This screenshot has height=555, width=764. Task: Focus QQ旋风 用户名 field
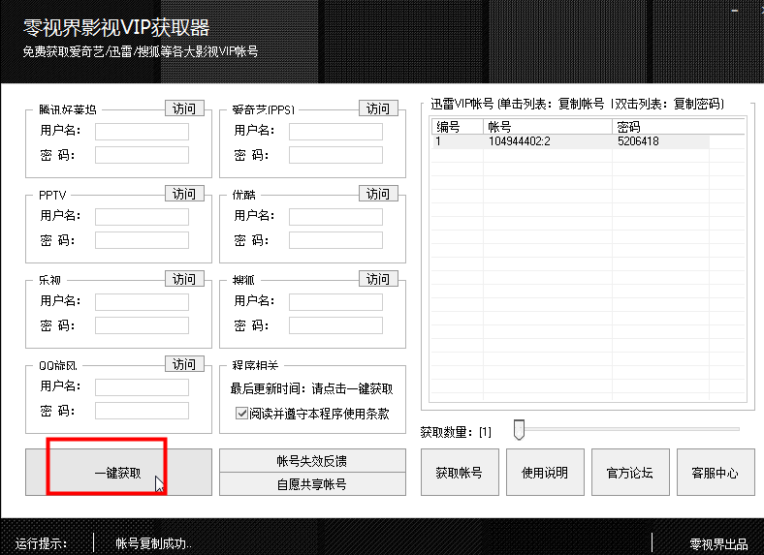142,387
